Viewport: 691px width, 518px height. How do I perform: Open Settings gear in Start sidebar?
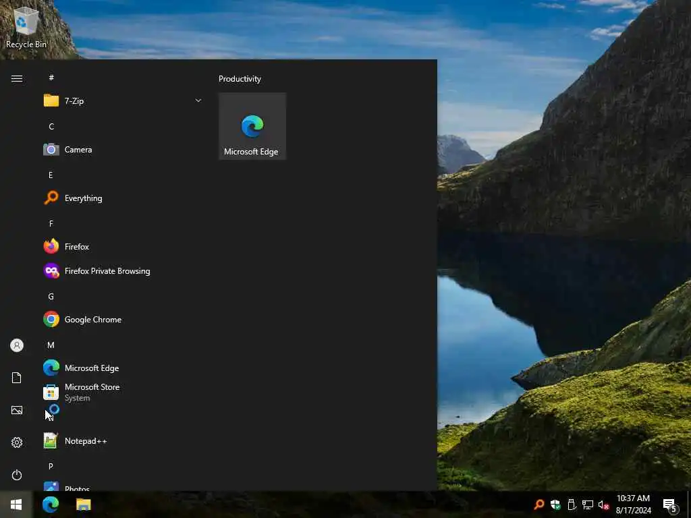(17, 442)
